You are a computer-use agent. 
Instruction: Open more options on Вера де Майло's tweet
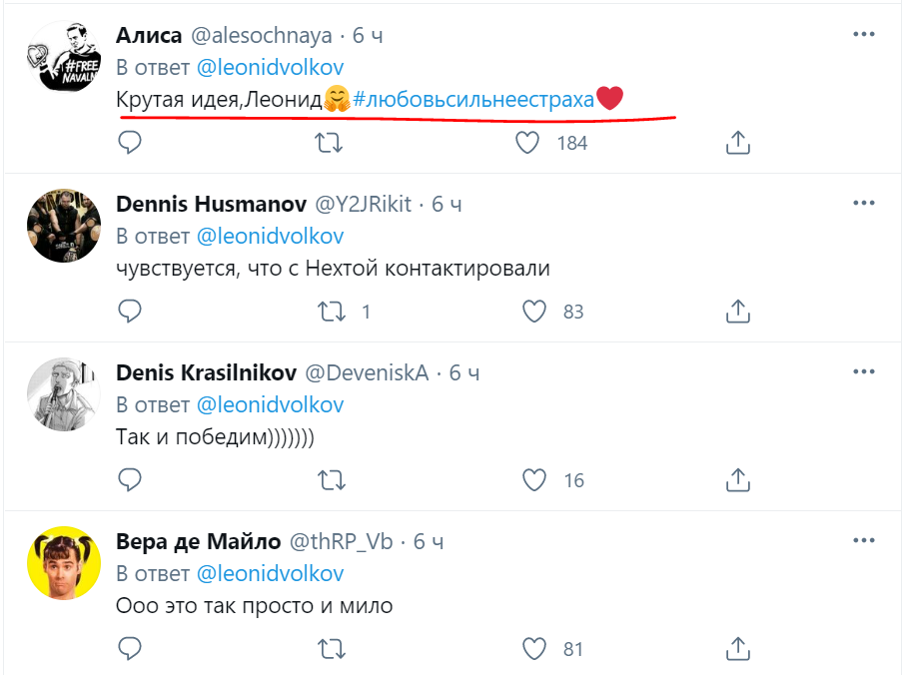(864, 540)
